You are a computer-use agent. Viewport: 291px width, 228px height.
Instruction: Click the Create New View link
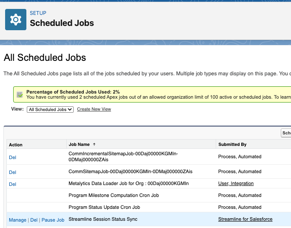click(94, 109)
